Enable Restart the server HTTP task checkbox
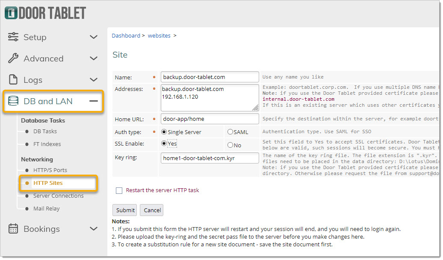443x260 pixels. click(x=119, y=190)
